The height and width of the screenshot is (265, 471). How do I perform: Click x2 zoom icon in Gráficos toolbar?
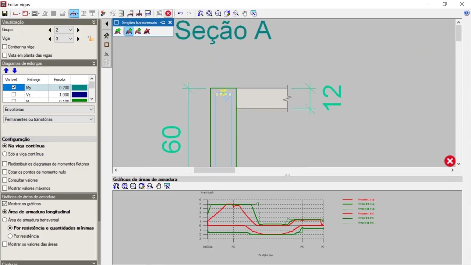click(133, 186)
